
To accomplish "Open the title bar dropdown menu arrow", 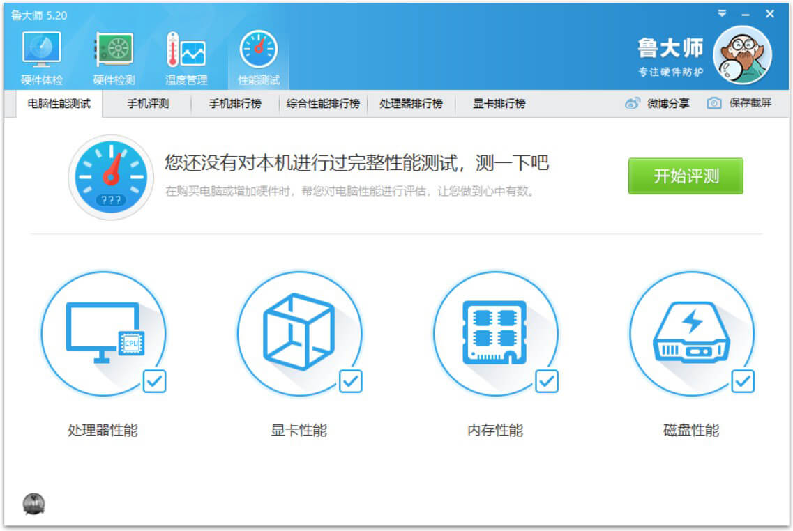I will point(722,14).
